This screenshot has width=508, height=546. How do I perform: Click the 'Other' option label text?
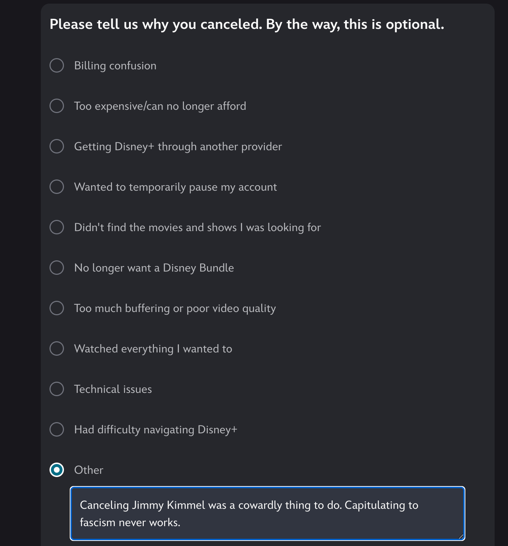pos(89,470)
